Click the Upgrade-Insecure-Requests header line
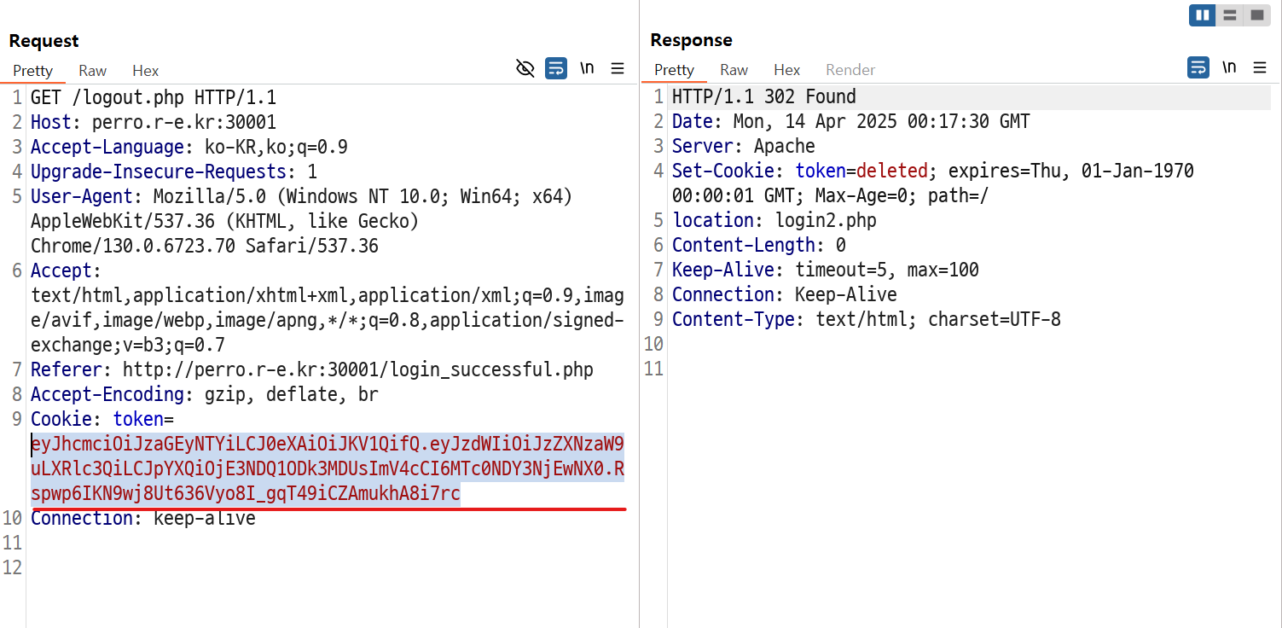This screenshot has width=1282, height=628. (x=174, y=172)
